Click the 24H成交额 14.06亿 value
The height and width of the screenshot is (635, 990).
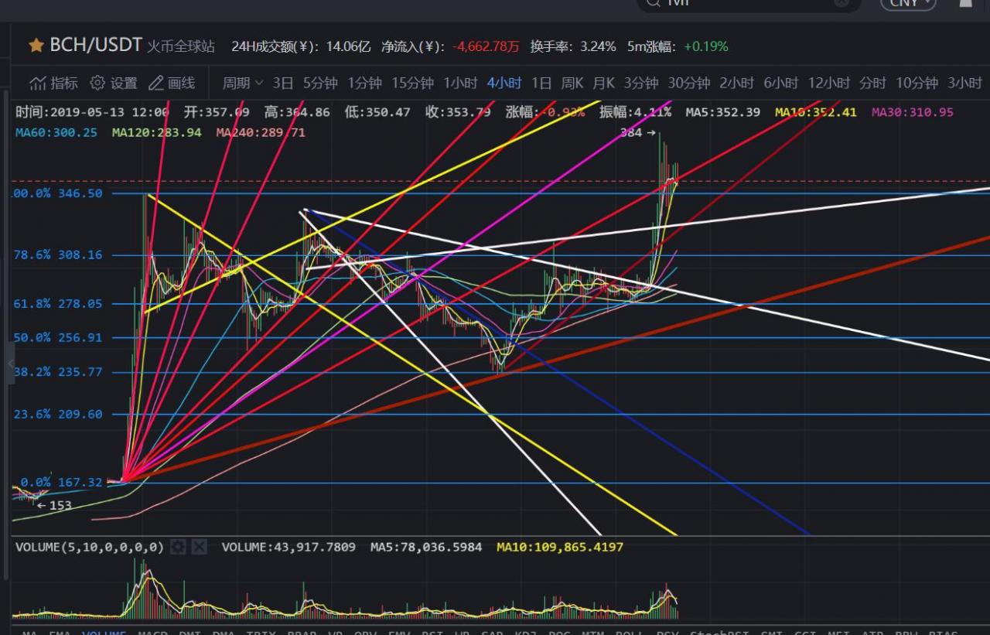[347, 46]
